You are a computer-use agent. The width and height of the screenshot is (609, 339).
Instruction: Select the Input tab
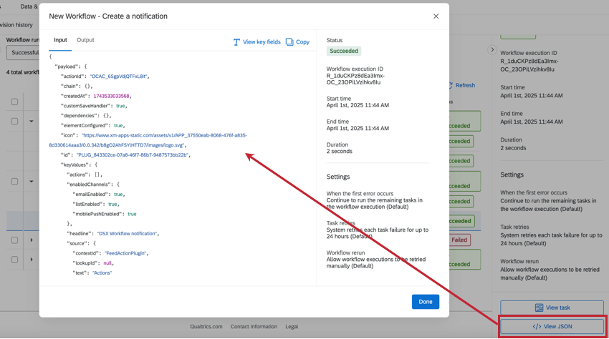pos(60,40)
